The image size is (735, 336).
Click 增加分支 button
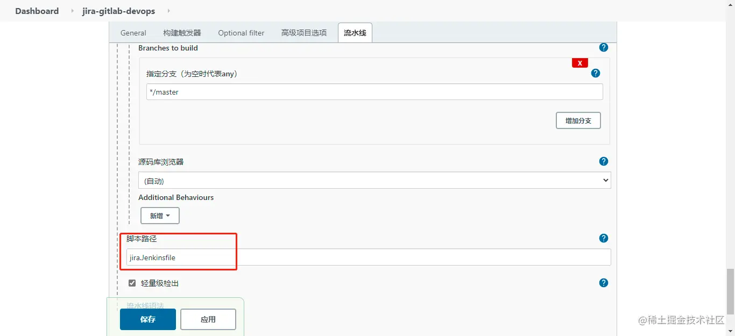pos(578,120)
